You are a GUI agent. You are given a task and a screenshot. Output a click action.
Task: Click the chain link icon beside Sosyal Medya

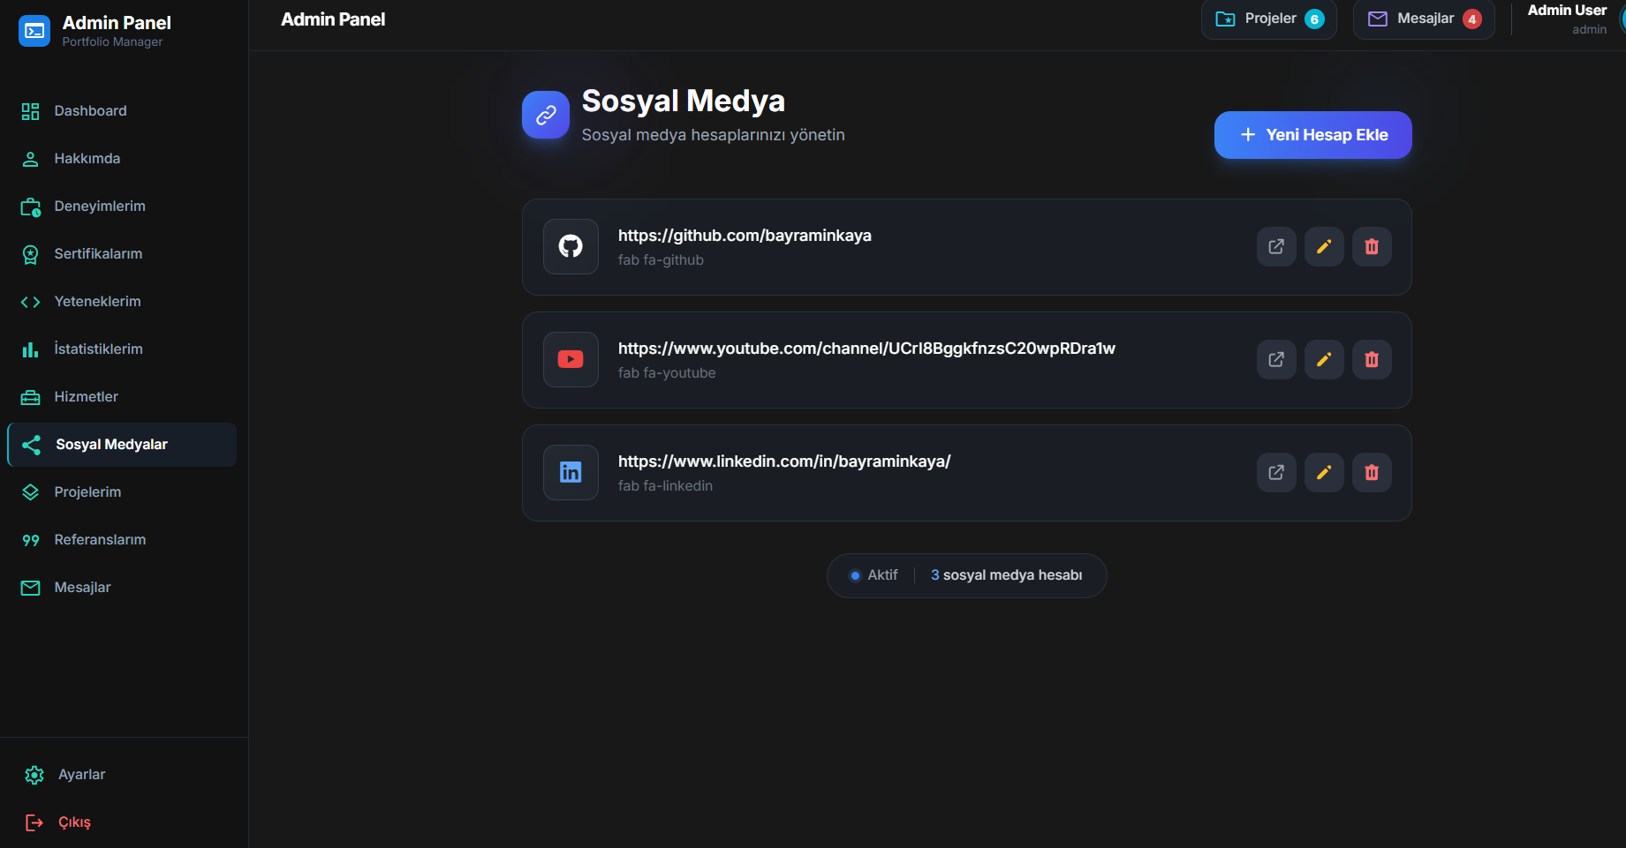tap(546, 115)
